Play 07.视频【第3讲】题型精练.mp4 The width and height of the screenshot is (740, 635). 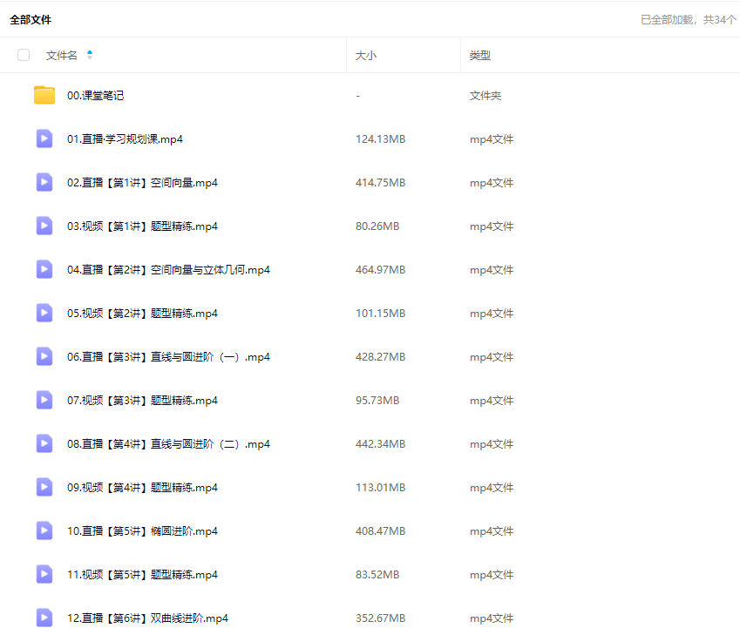pos(142,401)
